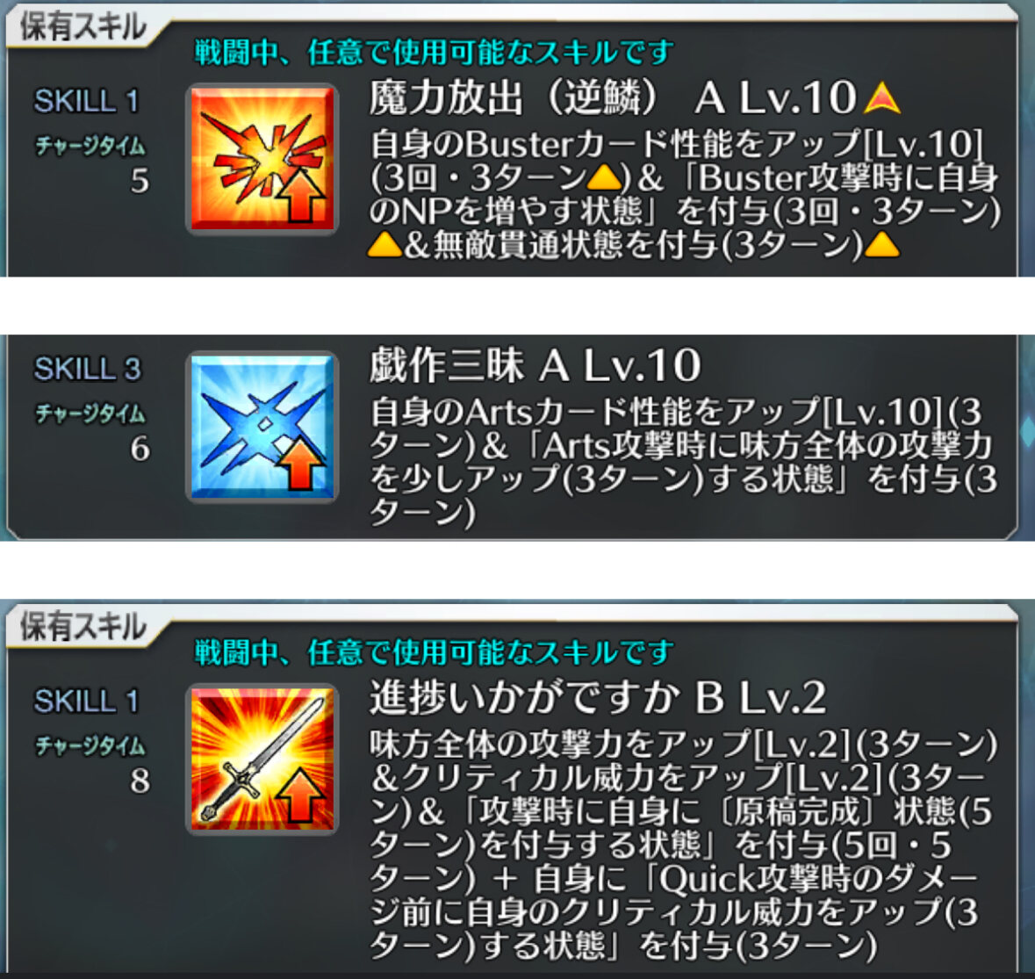Click charge time value 8
1035x979 pixels.
click(x=140, y=781)
